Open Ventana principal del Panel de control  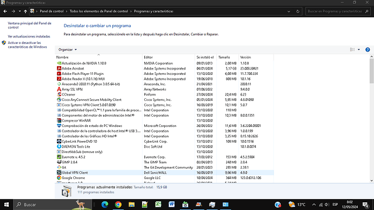[x=29, y=26]
